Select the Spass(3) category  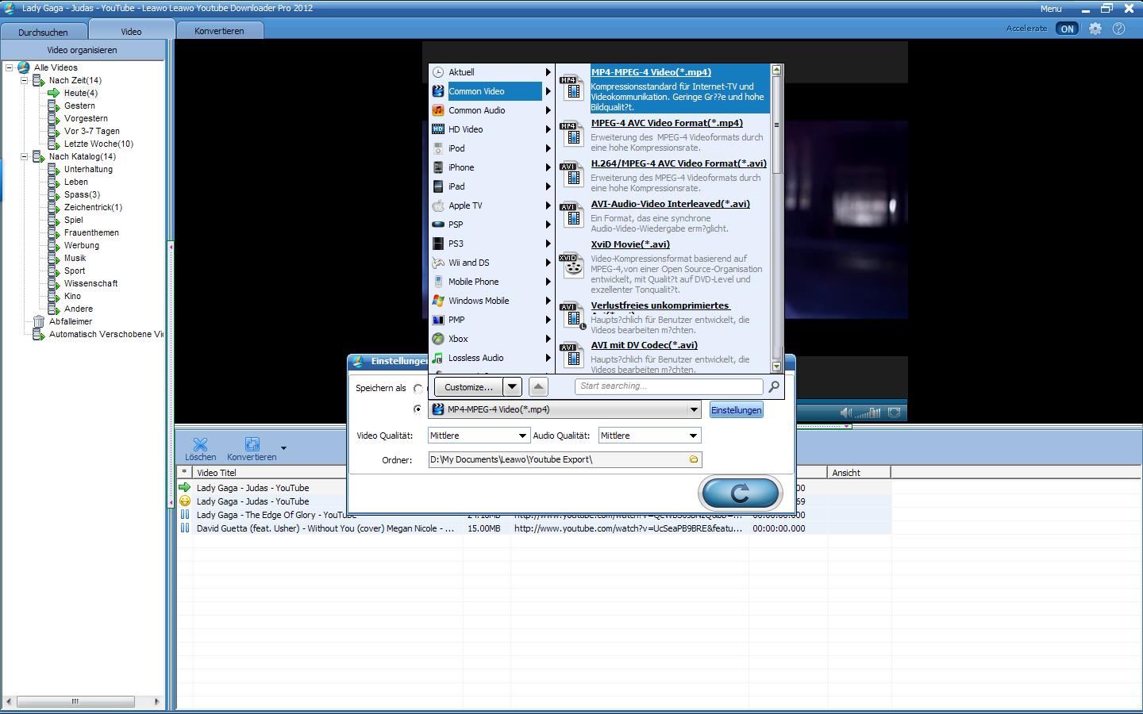point(82,194)
